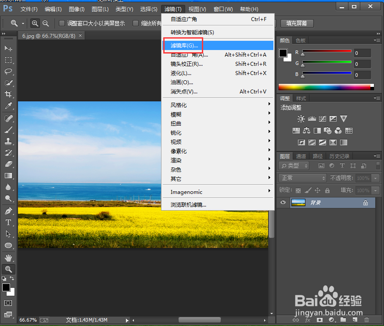Click Fill Screen button

297,23
